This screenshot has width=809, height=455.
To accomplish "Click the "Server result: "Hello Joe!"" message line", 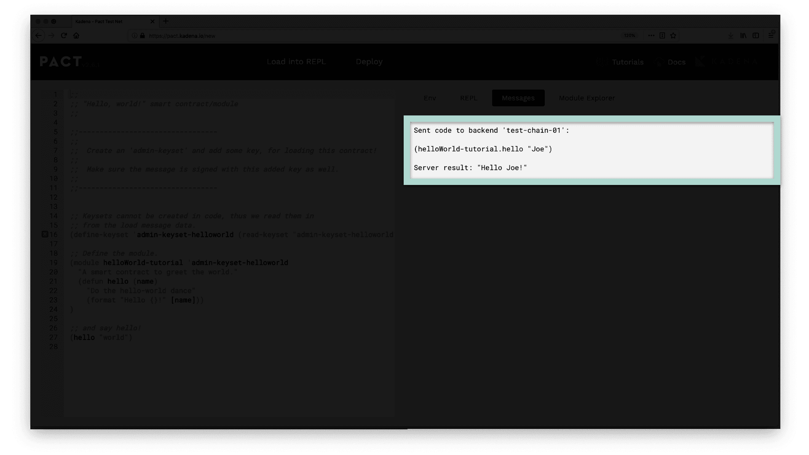I will click(x=470, y=168).
